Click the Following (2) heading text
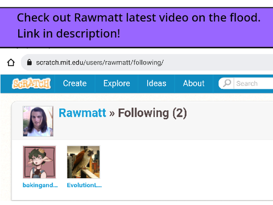 point(152,113)
